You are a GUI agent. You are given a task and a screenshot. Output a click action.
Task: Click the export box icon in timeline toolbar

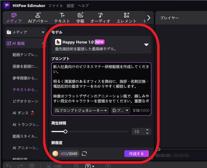(x=108, y=166)
